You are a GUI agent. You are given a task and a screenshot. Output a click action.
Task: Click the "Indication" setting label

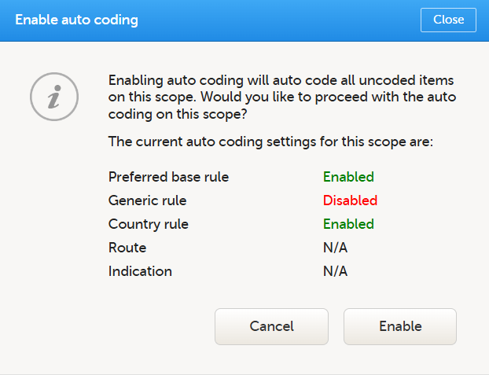pyautogui.click(x=140, y=271)
